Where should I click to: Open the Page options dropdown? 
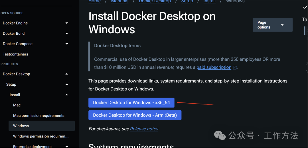273,25
